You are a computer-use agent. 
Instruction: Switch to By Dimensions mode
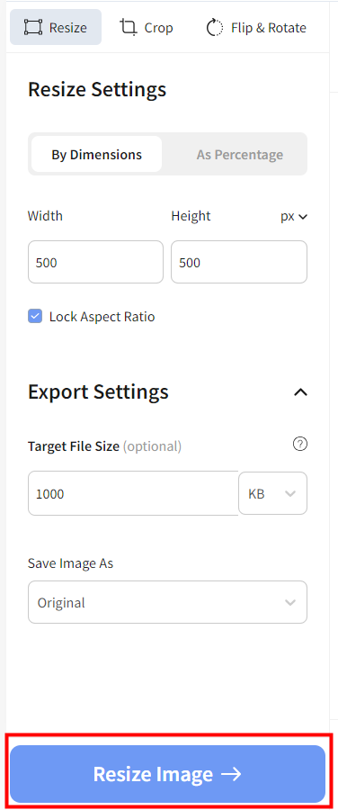pos(96,154)
